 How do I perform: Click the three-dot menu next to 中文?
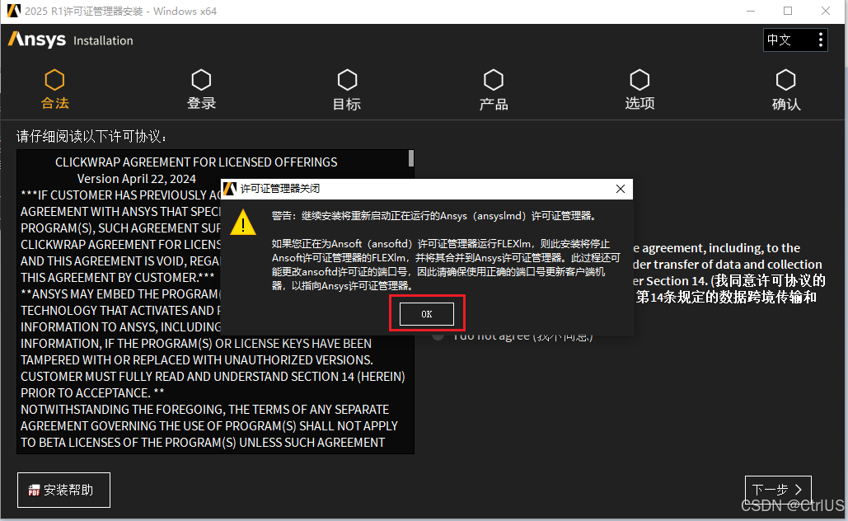(x=821, y=40)
